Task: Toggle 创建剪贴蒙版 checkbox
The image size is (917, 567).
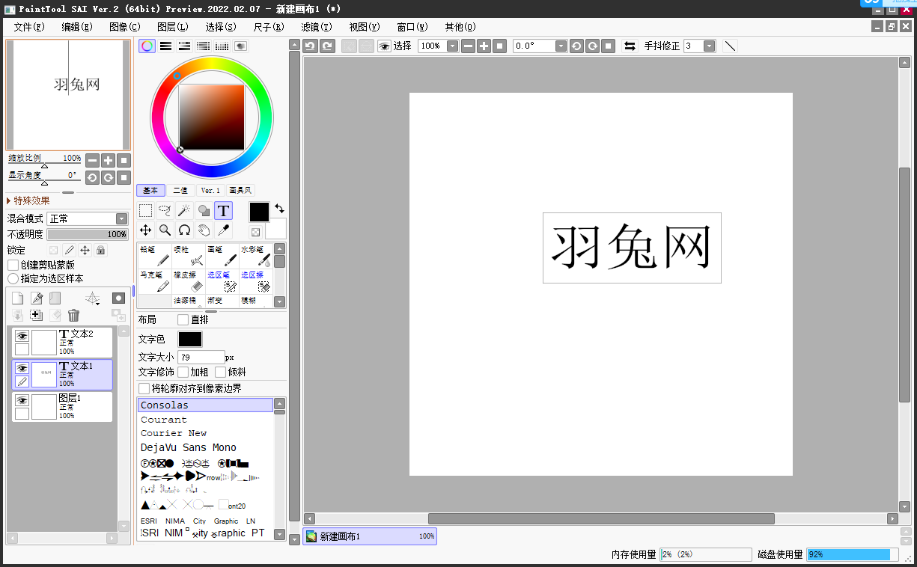Action: [x=13, y=265]
